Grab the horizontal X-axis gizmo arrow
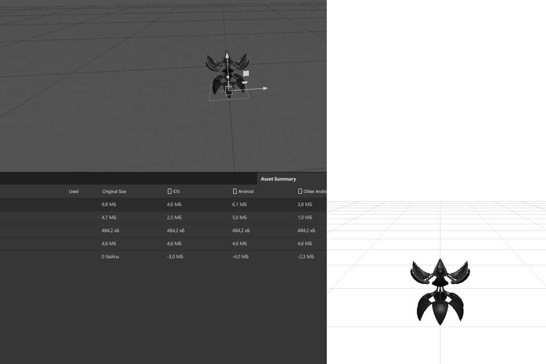The width and height of the screenshot is (546, 364). click(x=265, y=88)
